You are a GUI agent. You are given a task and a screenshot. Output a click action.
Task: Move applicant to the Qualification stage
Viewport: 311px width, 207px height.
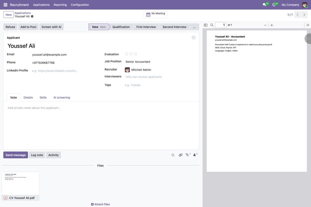click(121, 27)
